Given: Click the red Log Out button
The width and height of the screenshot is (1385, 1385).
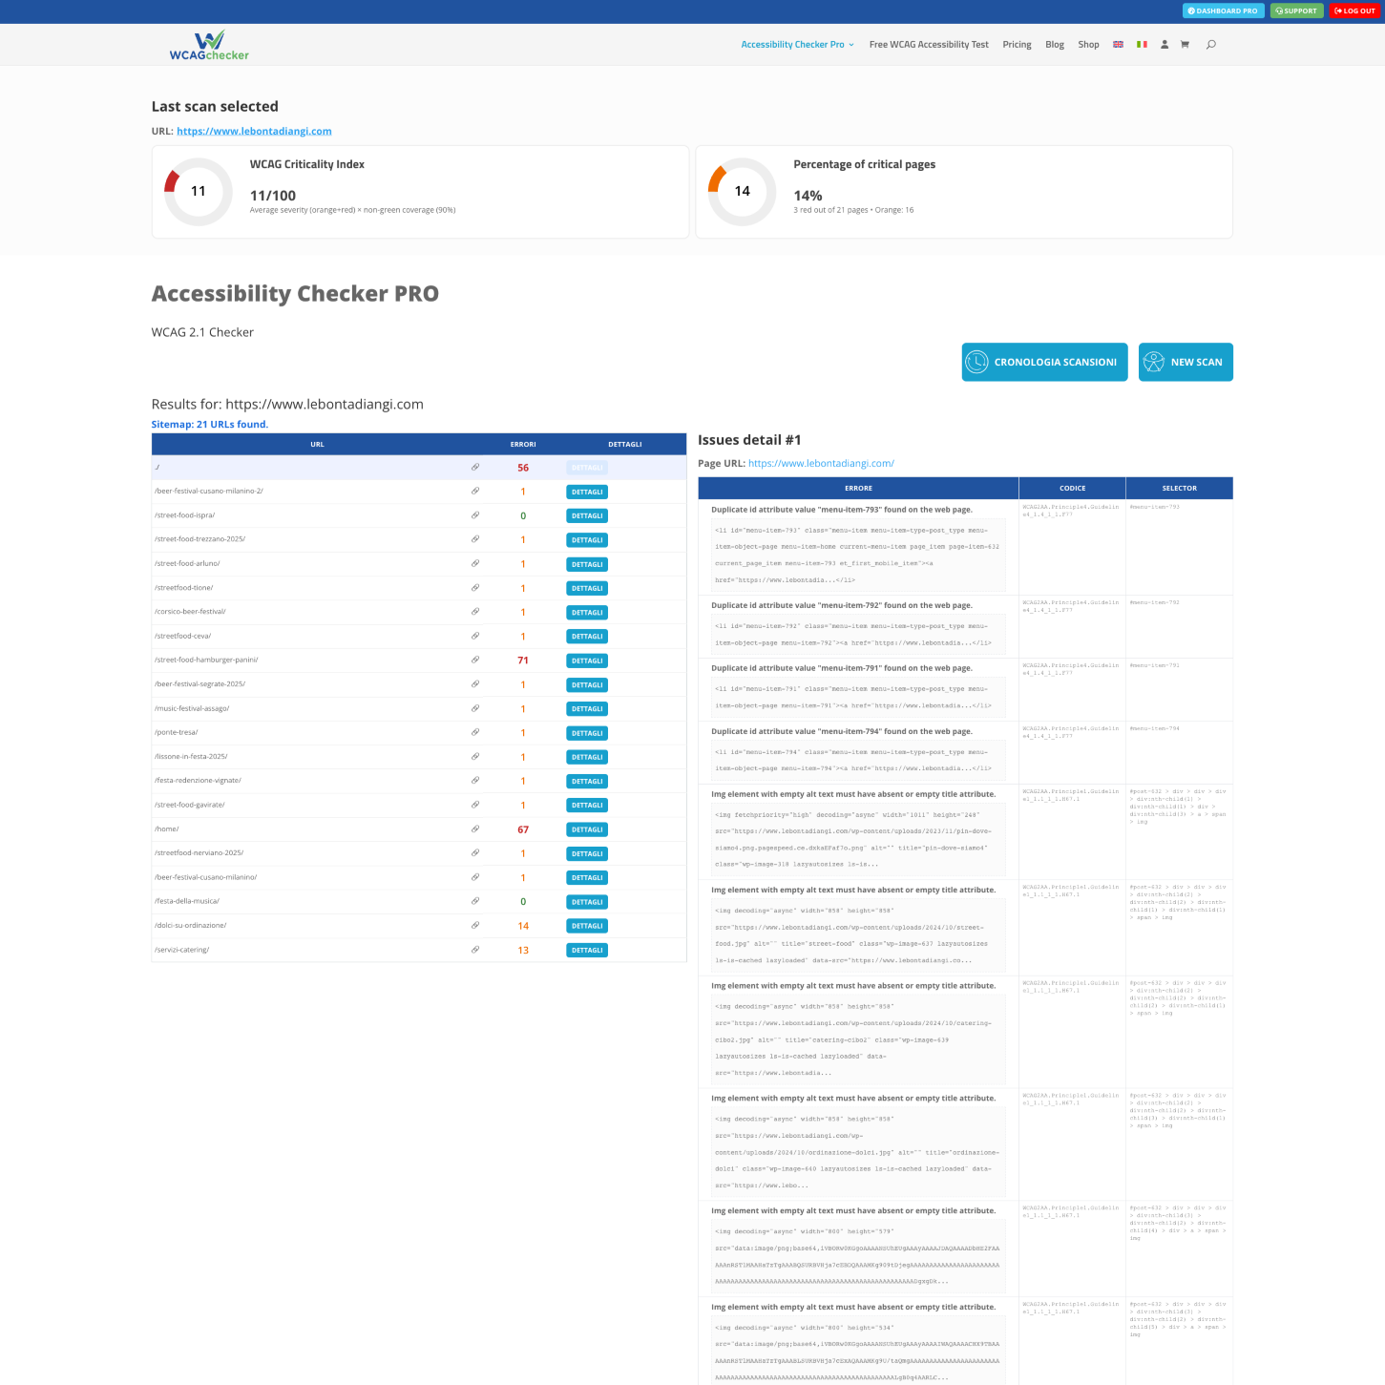Looking at the screenshot, I should (1354, 10).
